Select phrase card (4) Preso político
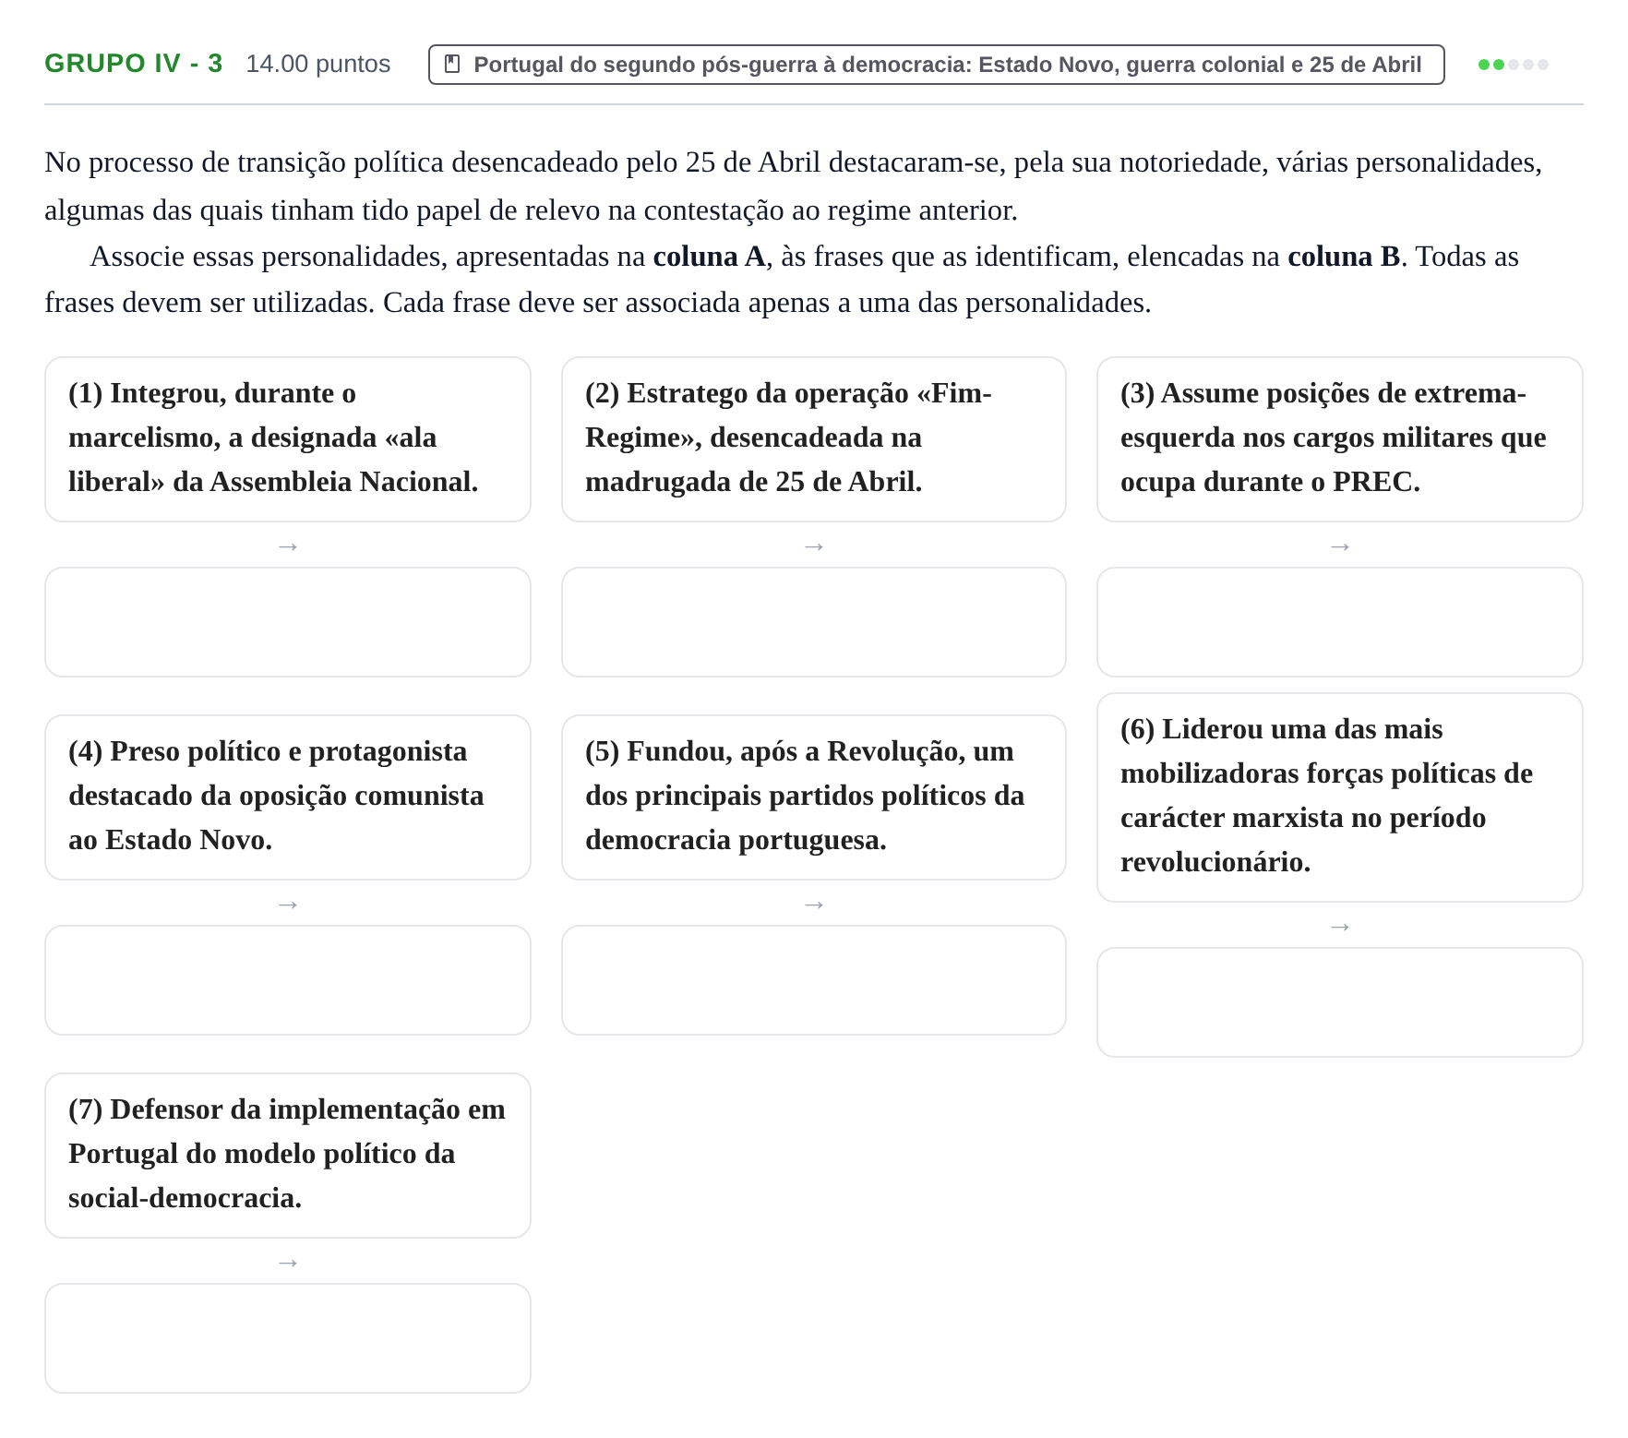The image size is (1628, 1438). (x=288, y=797)
